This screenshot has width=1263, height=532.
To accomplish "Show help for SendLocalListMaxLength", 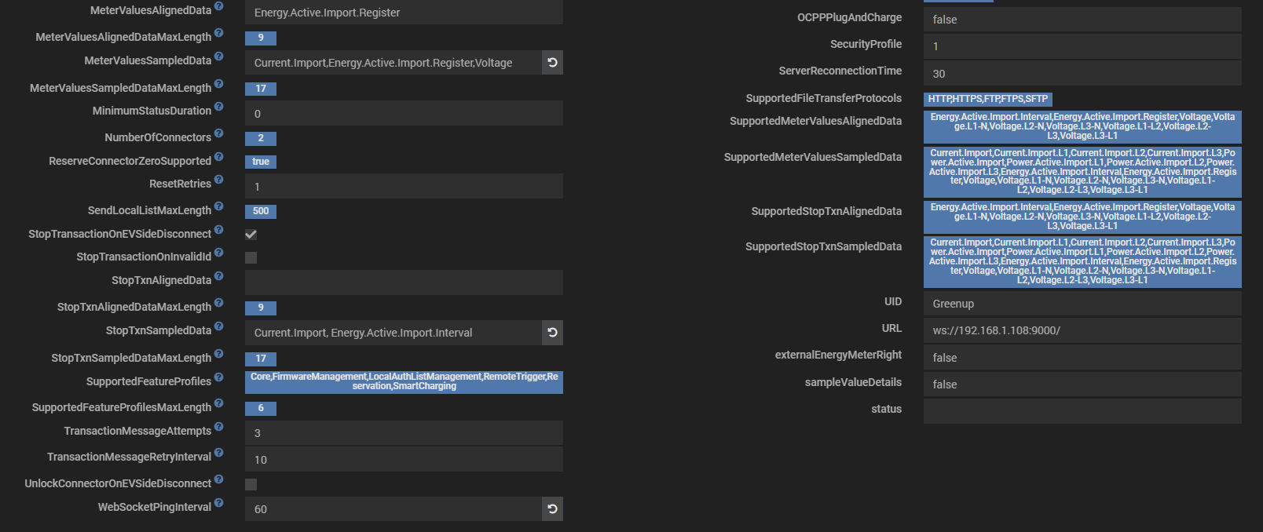I will 219,207.
